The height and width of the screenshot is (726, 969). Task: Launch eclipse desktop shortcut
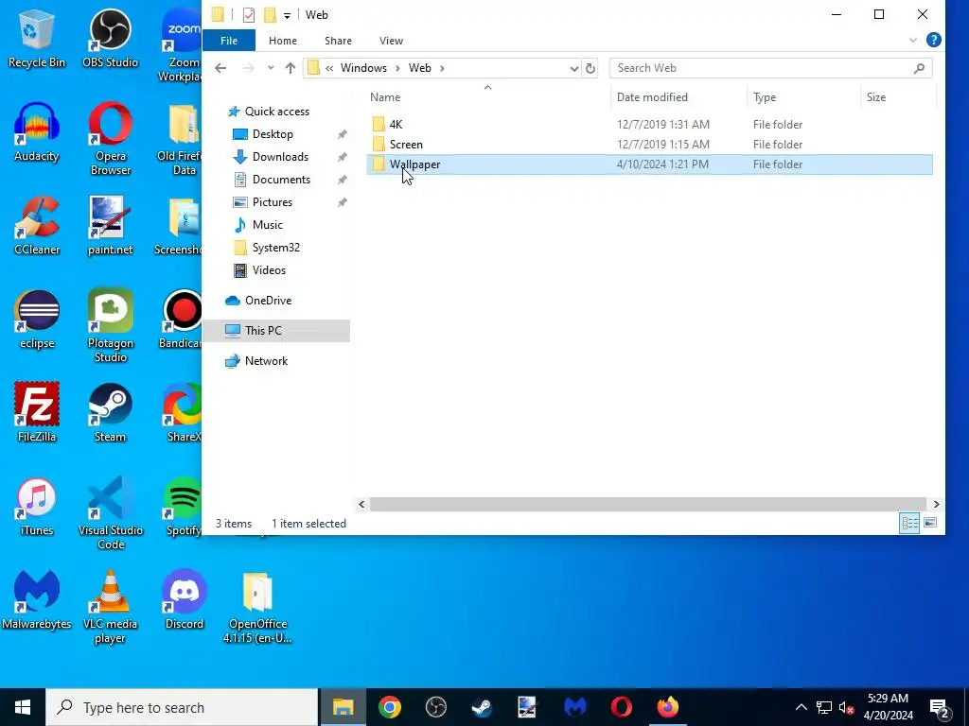[37, 320]
